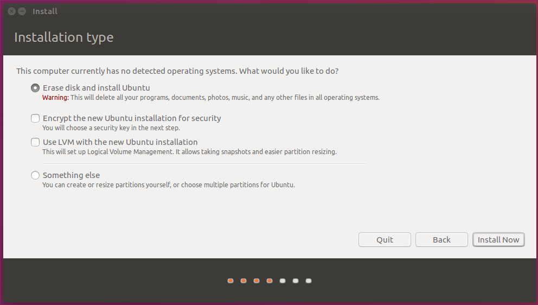Screen dimensions: 538x305
Task: Quit the installer
Action: point(385,240)
